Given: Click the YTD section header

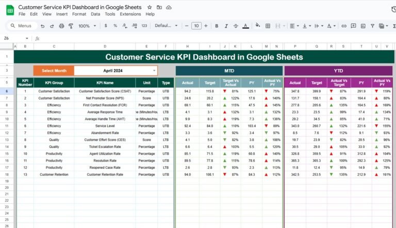Looking at the screenshot, I should 338,71.
